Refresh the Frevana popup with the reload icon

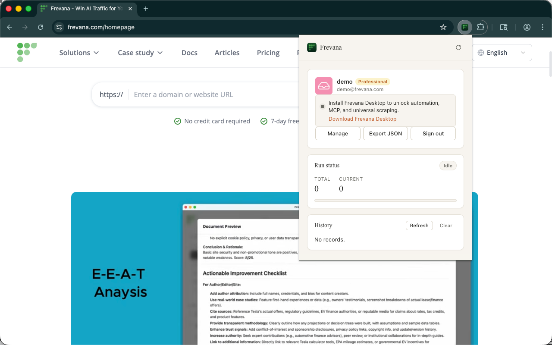pos(458,47)
